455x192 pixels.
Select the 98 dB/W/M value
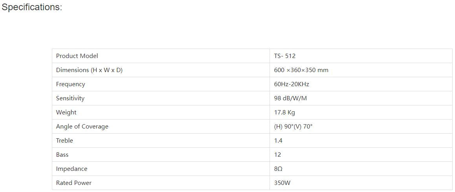coord(290,98)
